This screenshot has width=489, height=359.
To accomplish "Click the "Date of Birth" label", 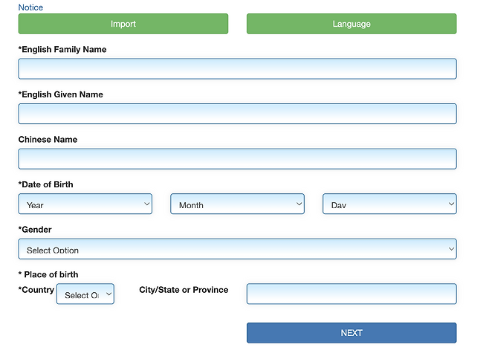I will pos(46,184).
